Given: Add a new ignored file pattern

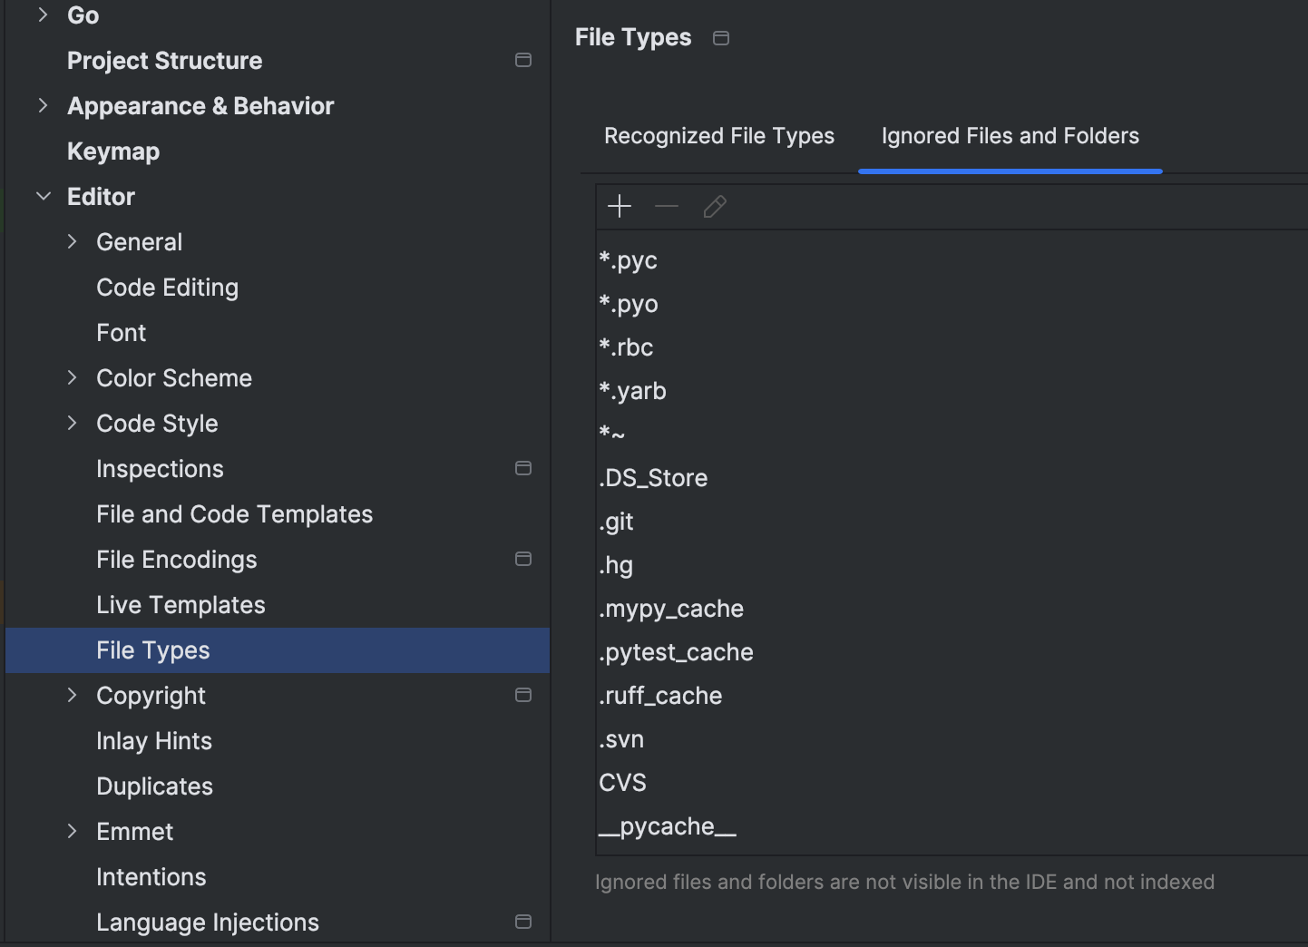Looking at the screenshot, I should tap(620, 207).
